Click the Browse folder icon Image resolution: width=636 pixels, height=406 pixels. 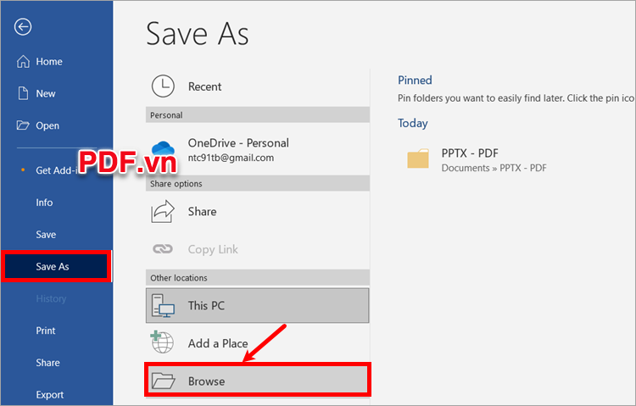163,381
